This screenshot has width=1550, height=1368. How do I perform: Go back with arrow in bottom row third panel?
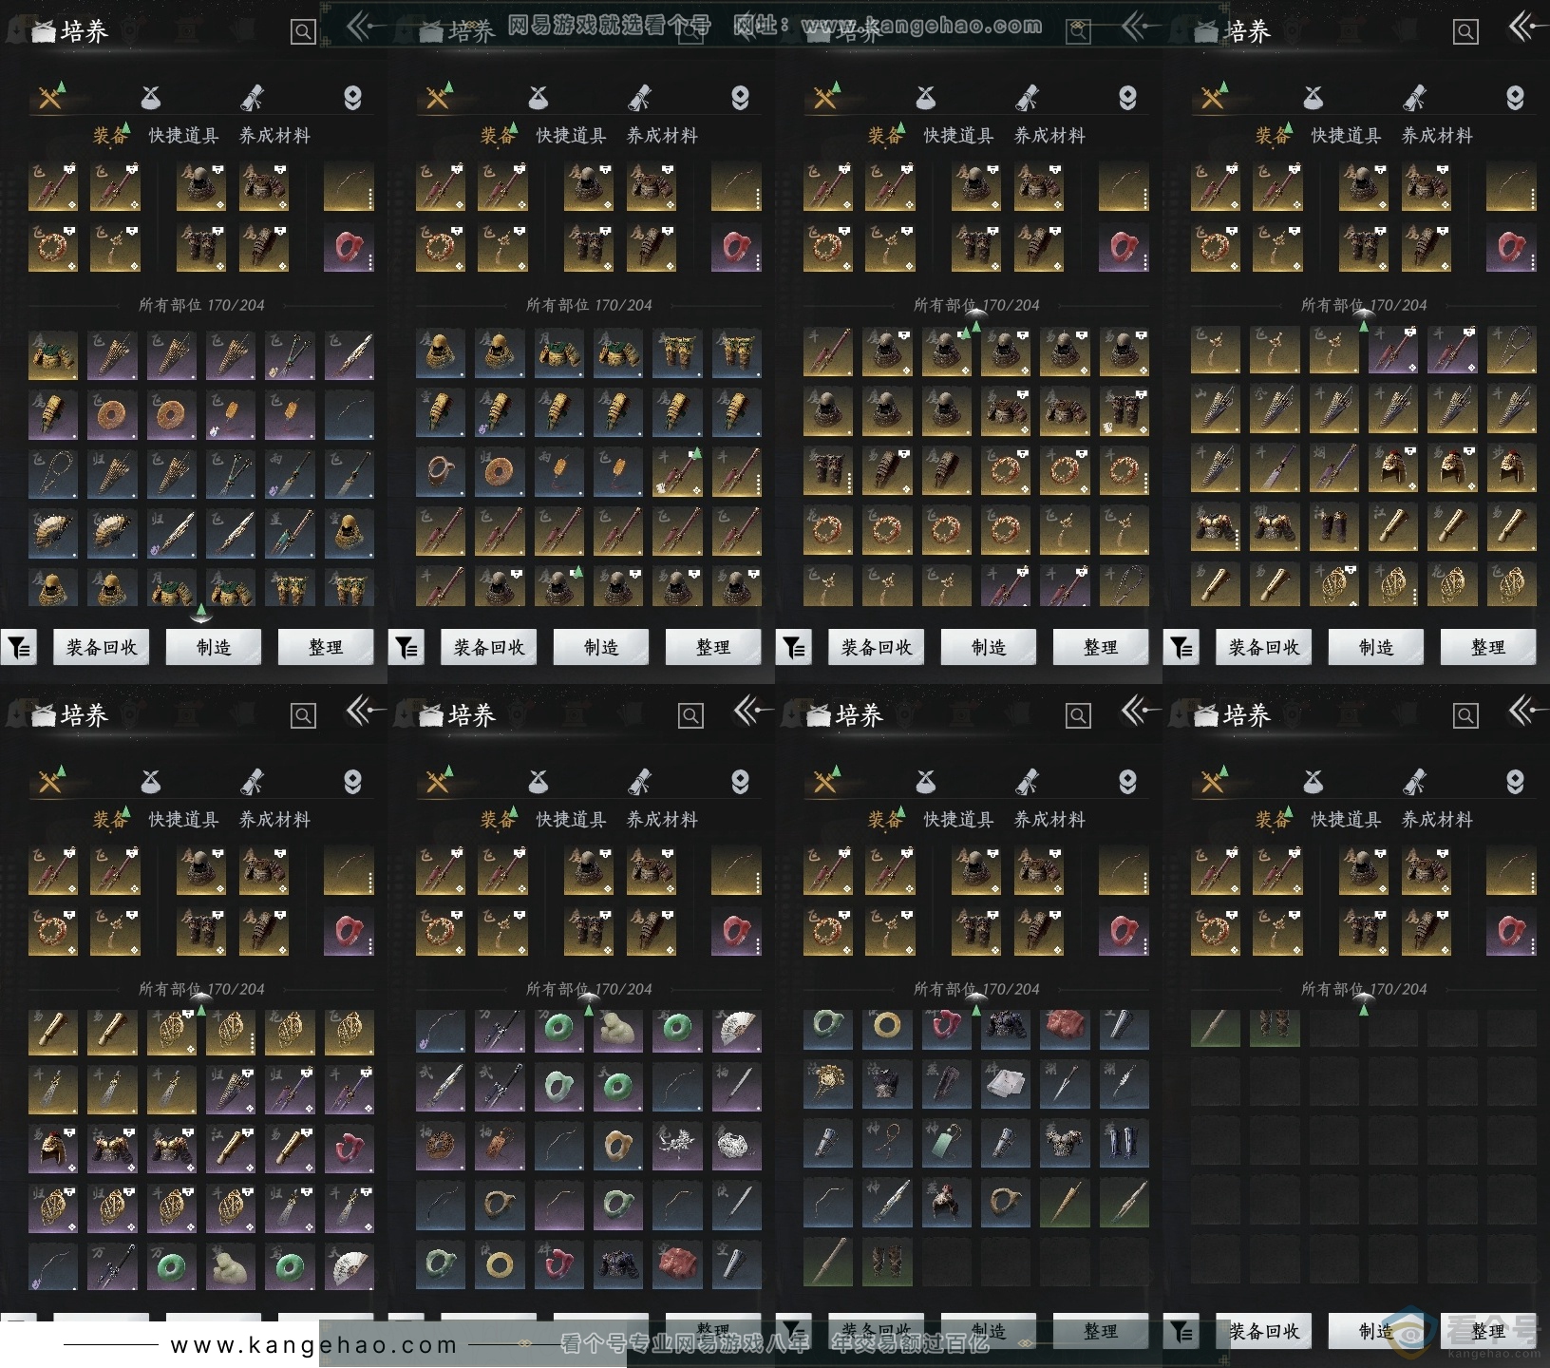click(1141, 710)
